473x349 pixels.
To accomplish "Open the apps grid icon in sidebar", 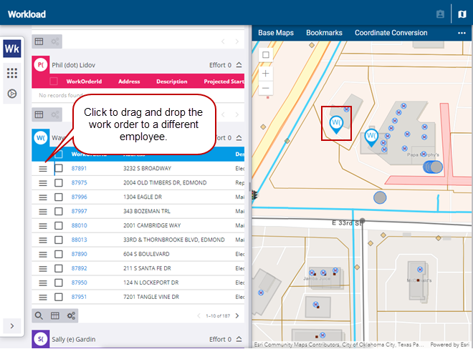I will click(12, 73).
